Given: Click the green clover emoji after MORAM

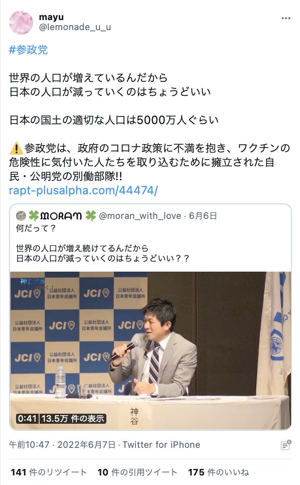Looking at the screenshot, I should [x=90, y=215].
